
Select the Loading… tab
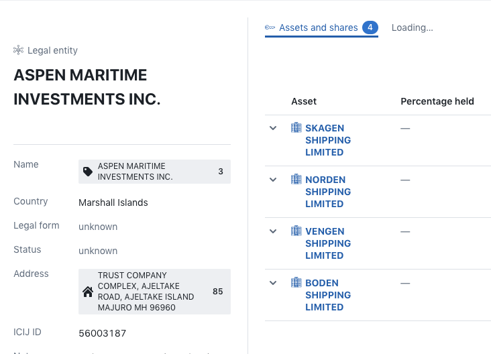tap(412, 27)
